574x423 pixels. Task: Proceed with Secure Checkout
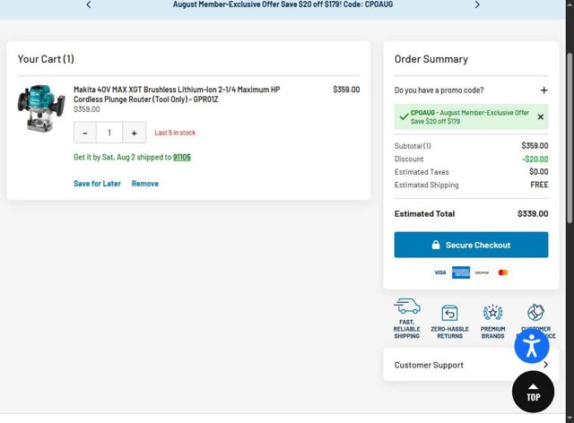click(x=471, y=245)
